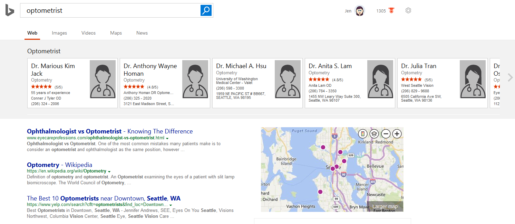Open the settings gear icon

(x=408, y=10)
